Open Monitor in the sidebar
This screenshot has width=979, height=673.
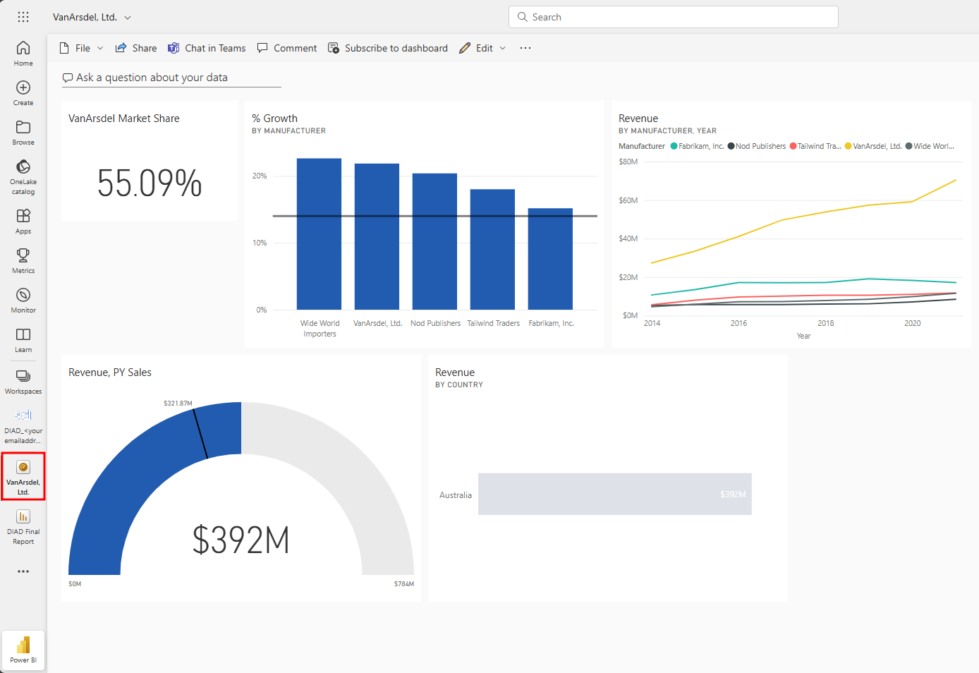[23, 301]
